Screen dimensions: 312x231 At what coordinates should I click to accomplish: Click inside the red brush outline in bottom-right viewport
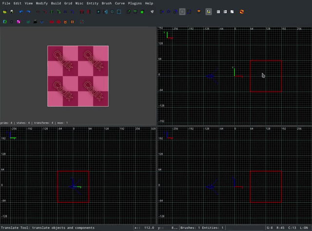pos(266,186)
